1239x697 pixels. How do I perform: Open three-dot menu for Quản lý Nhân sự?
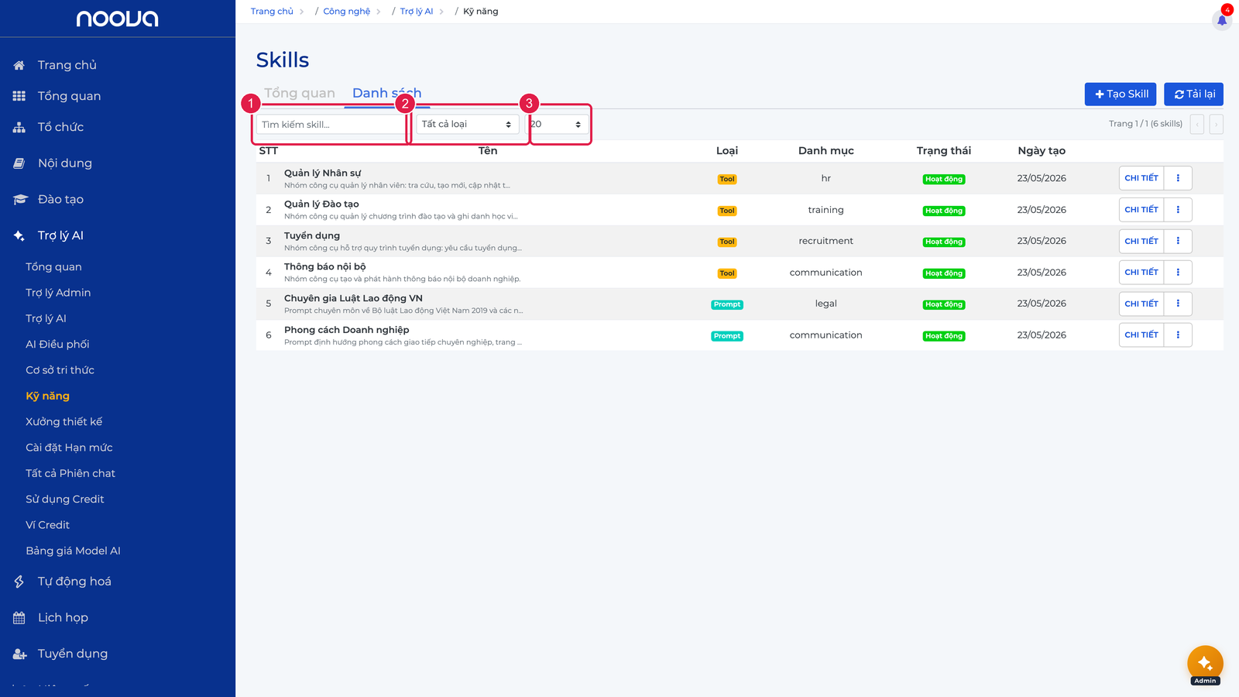tap(1178, 178)
